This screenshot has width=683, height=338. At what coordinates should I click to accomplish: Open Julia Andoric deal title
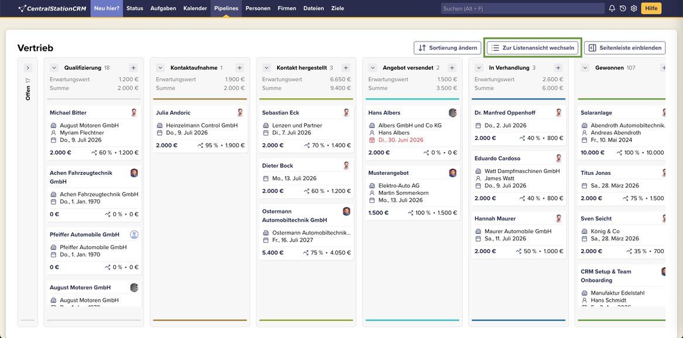coord(173,113)
